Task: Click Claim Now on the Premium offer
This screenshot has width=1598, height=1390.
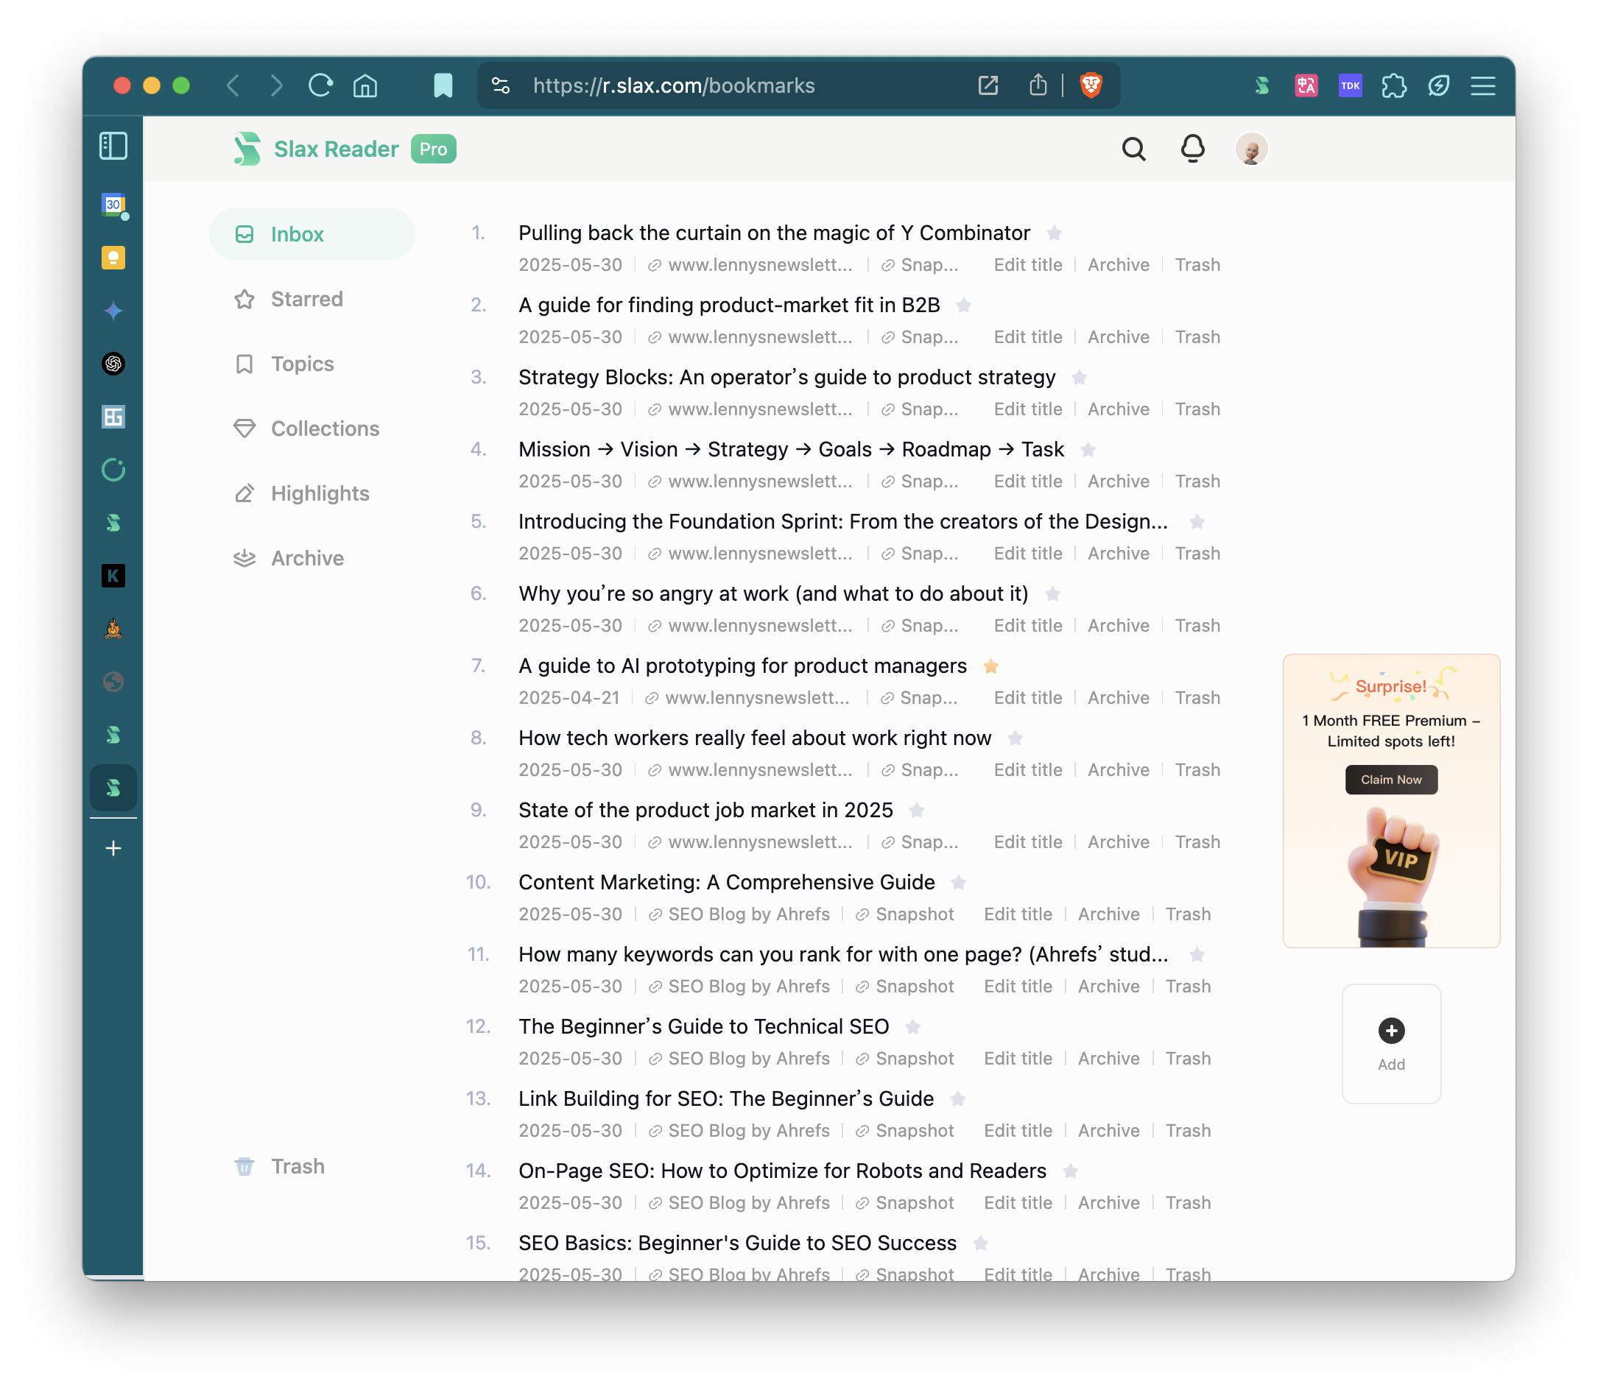Action: coord(1390,780)
